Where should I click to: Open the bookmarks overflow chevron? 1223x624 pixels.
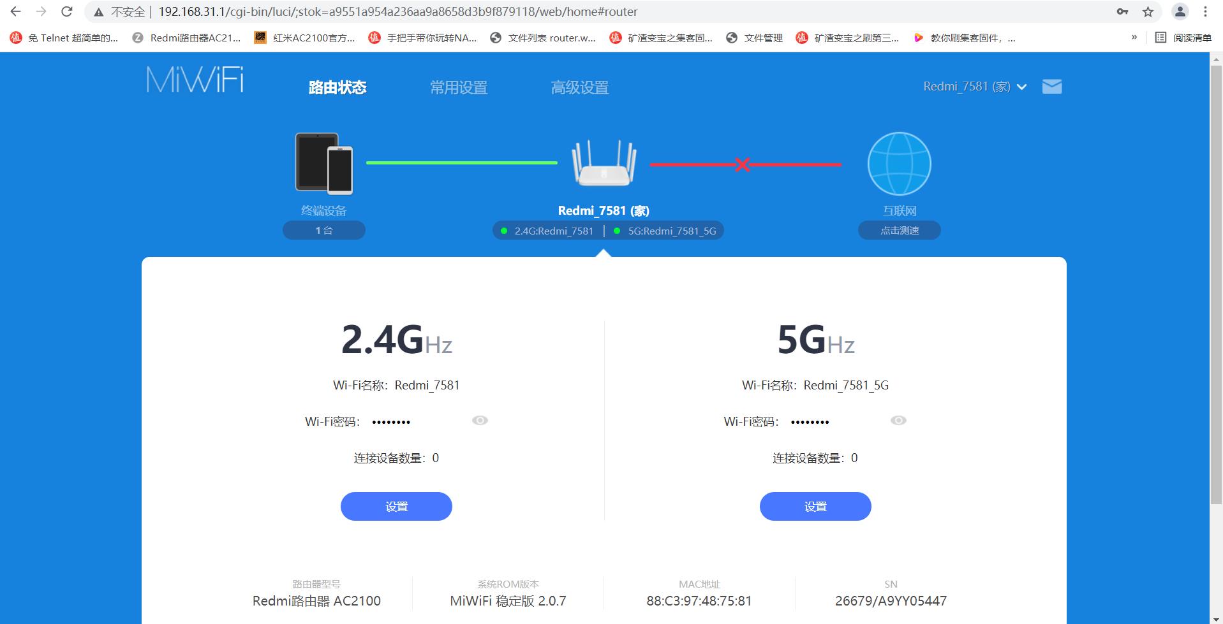click(x=1134, y=38)
